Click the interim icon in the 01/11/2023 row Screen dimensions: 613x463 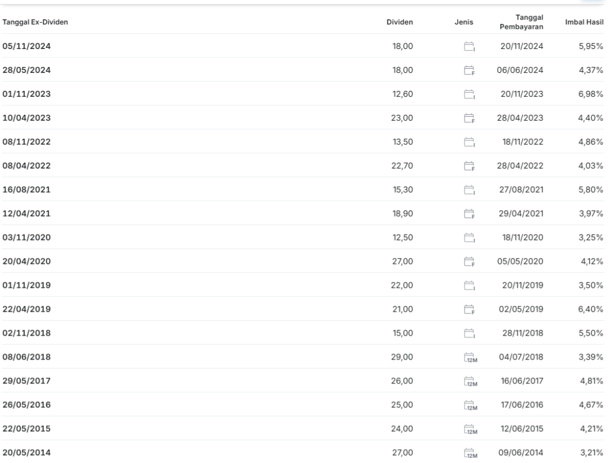(469, 94)
